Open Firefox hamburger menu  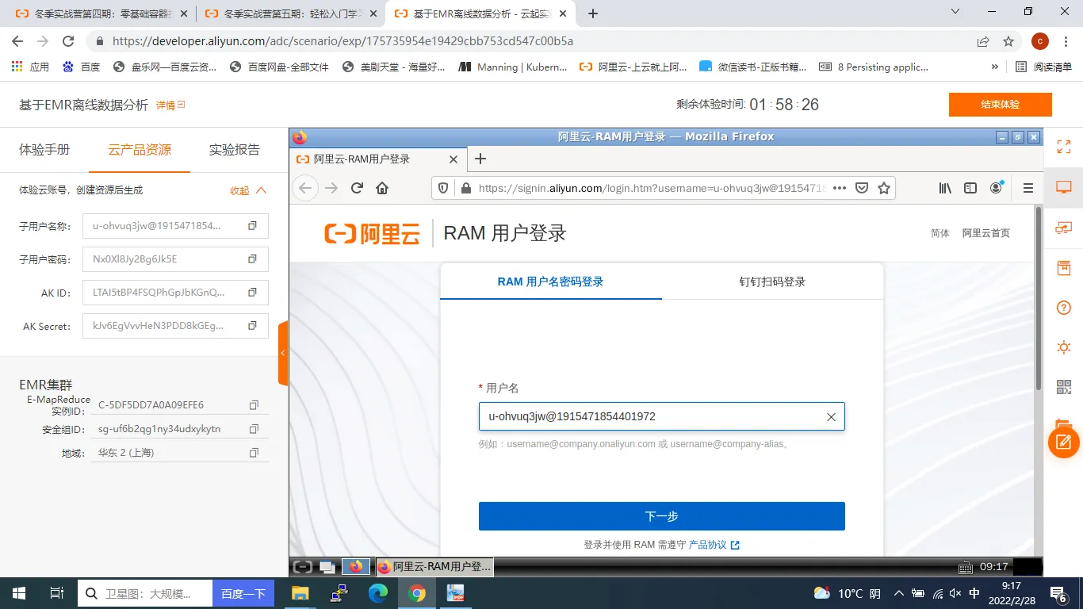[x=1028, y=188]
